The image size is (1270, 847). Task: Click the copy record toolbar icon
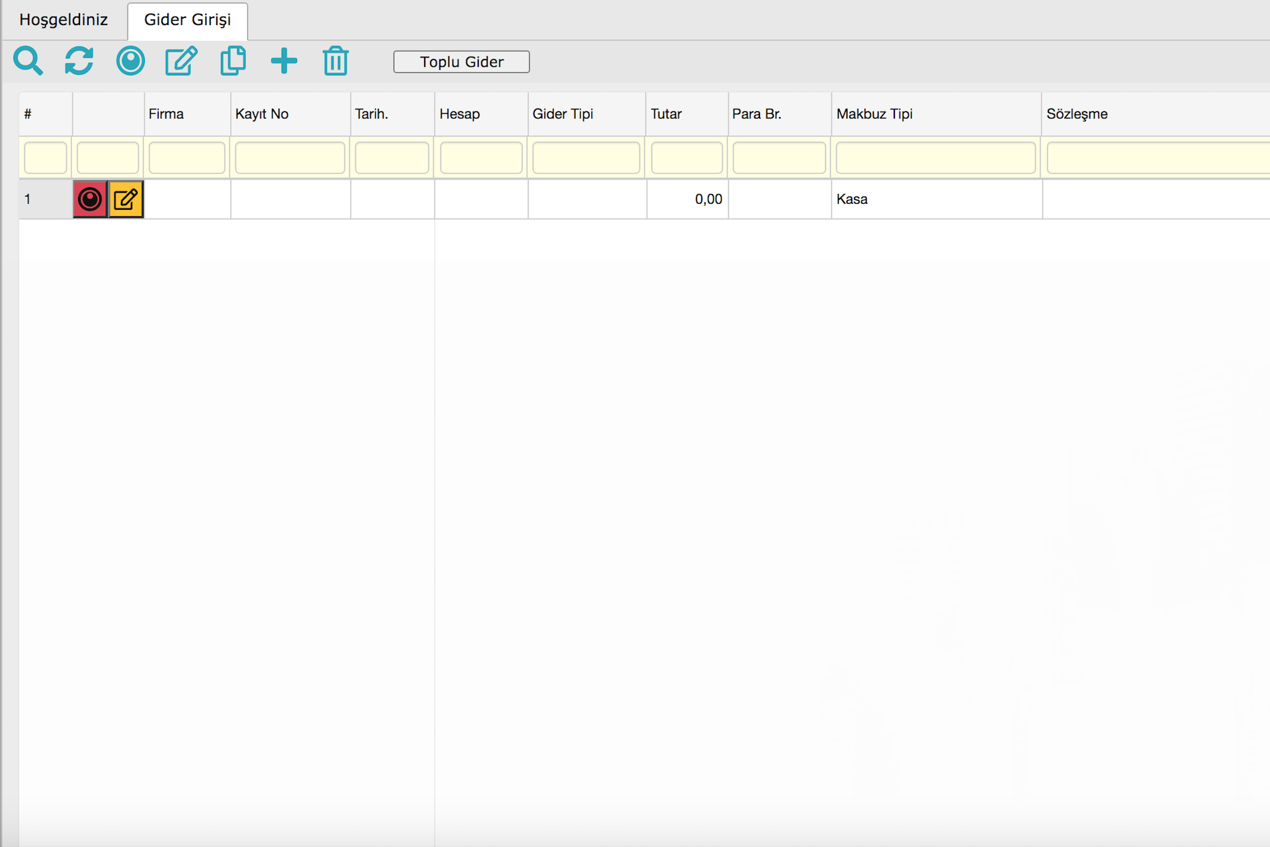pos(233,61)
